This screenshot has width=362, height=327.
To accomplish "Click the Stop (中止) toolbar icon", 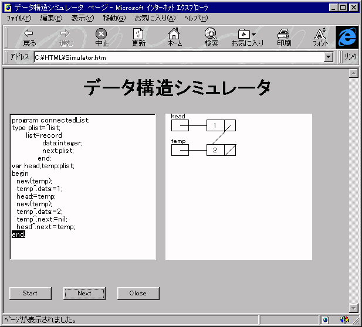I will pyautogui.click(x=102, y=38).
